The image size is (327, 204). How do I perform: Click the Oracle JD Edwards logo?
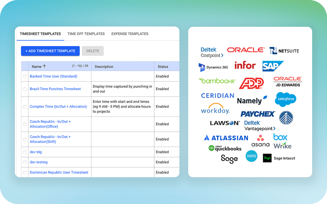[x=287, y=82]
